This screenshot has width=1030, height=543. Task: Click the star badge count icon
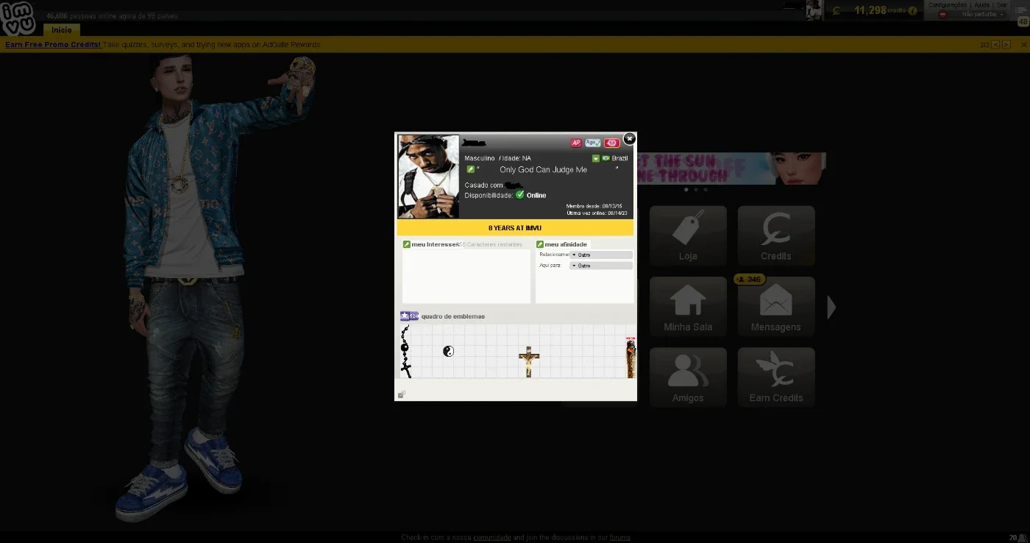[409, 316]
